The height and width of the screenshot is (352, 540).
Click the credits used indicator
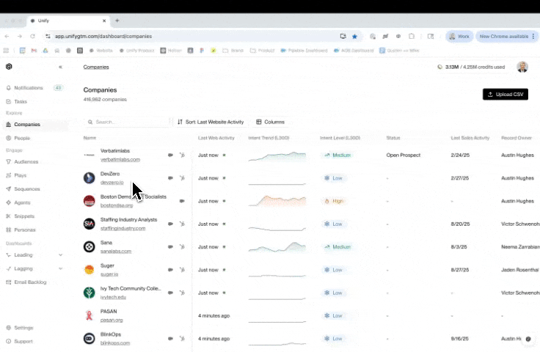pyautogui.click(x=471, y=67)
